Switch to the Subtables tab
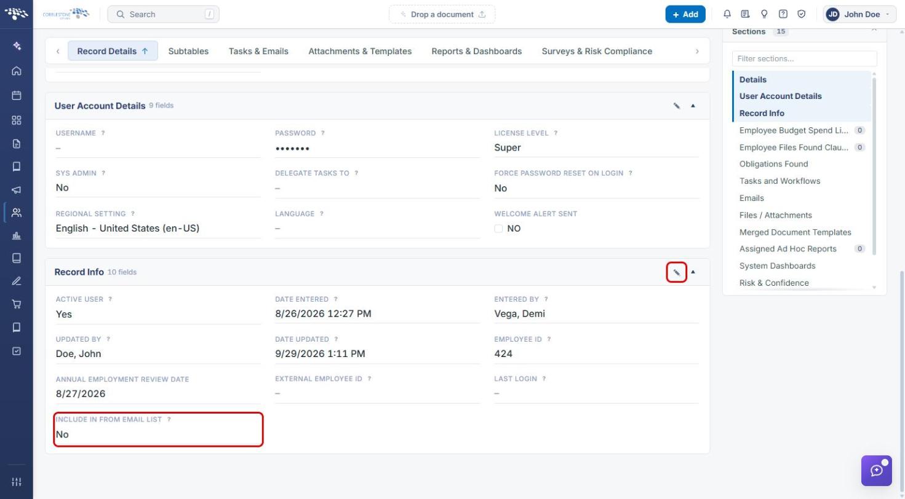Screen dimensions: 905x499 pyautogui.click(x=188, y=51)
